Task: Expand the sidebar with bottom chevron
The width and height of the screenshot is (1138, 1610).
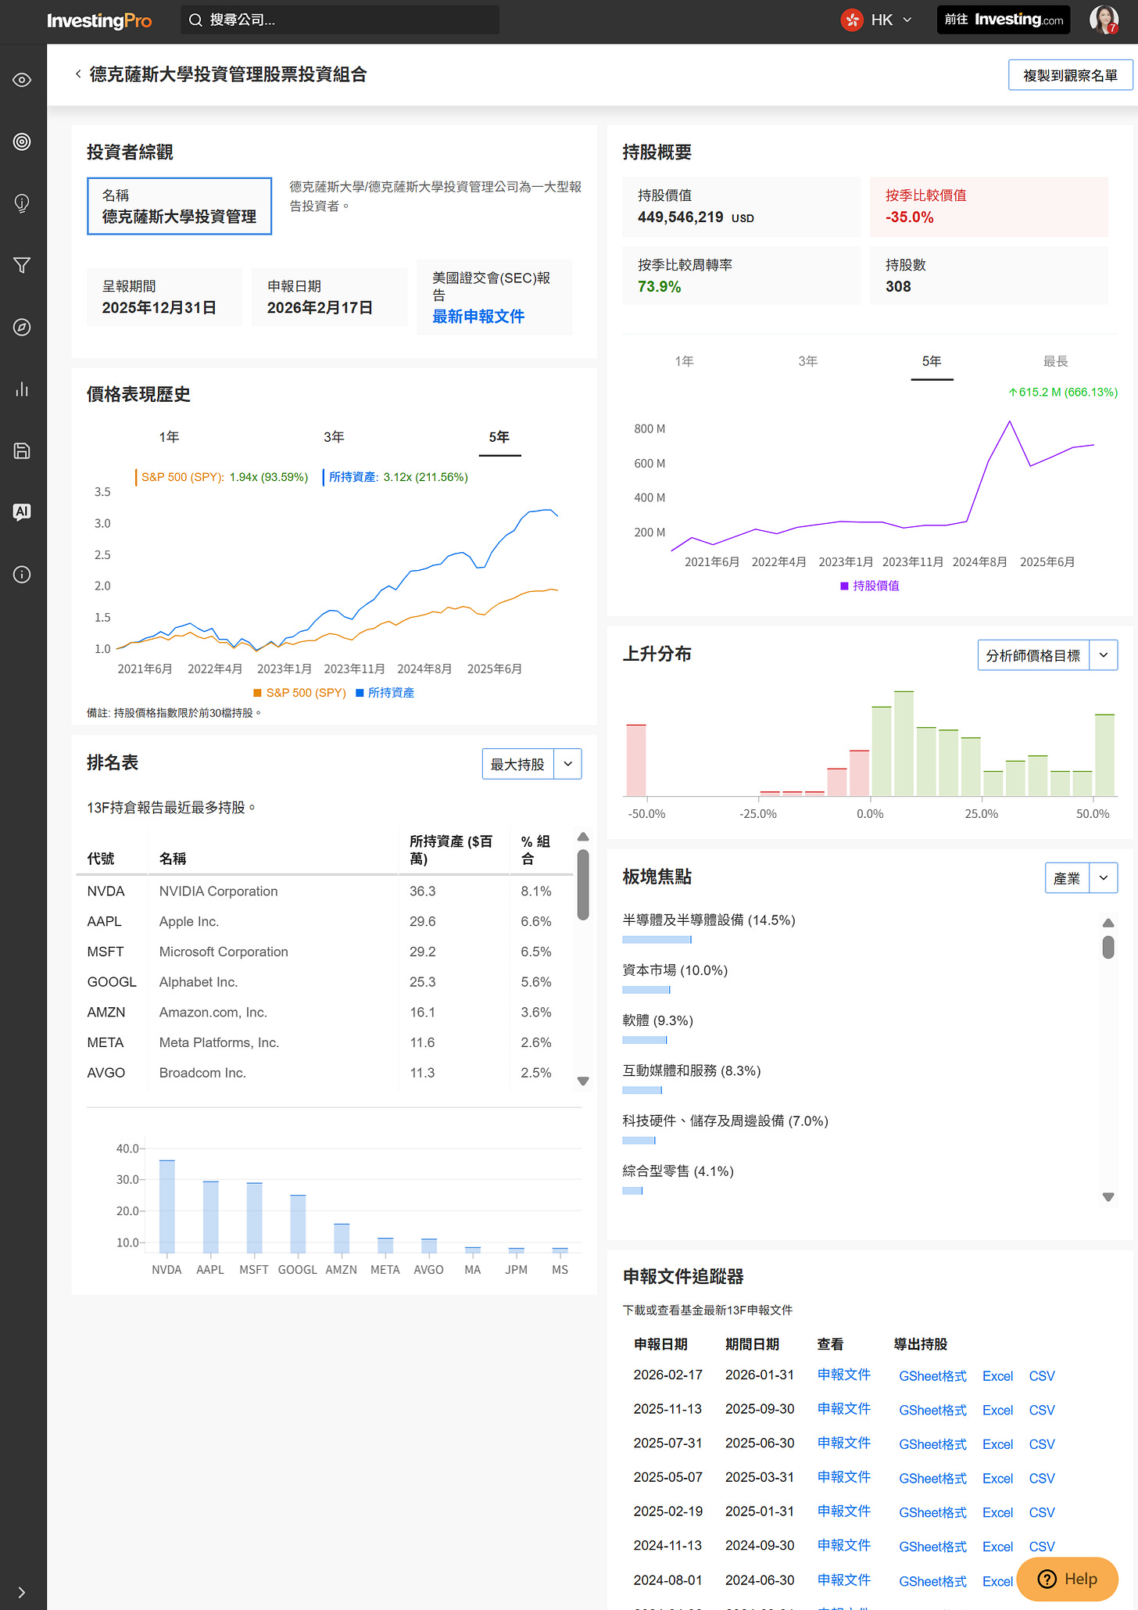Action: 22,1592
